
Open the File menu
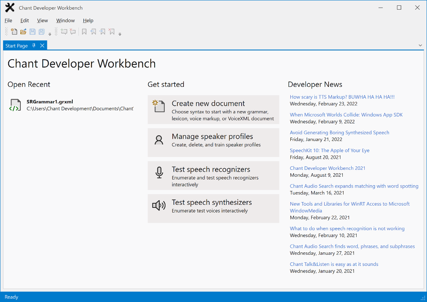tap(8, 20)
